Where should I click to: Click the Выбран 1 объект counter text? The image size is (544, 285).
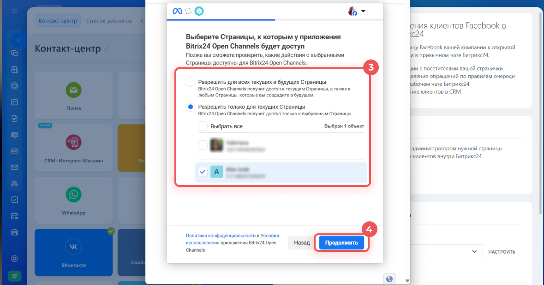pos(344,126)
